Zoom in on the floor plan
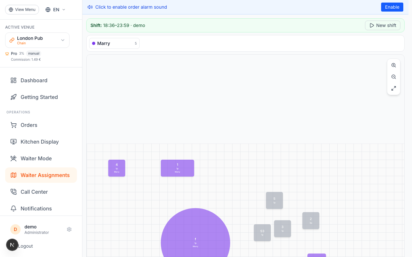The height and width of the screenshot is (257, 412). [x=394, y=65]
